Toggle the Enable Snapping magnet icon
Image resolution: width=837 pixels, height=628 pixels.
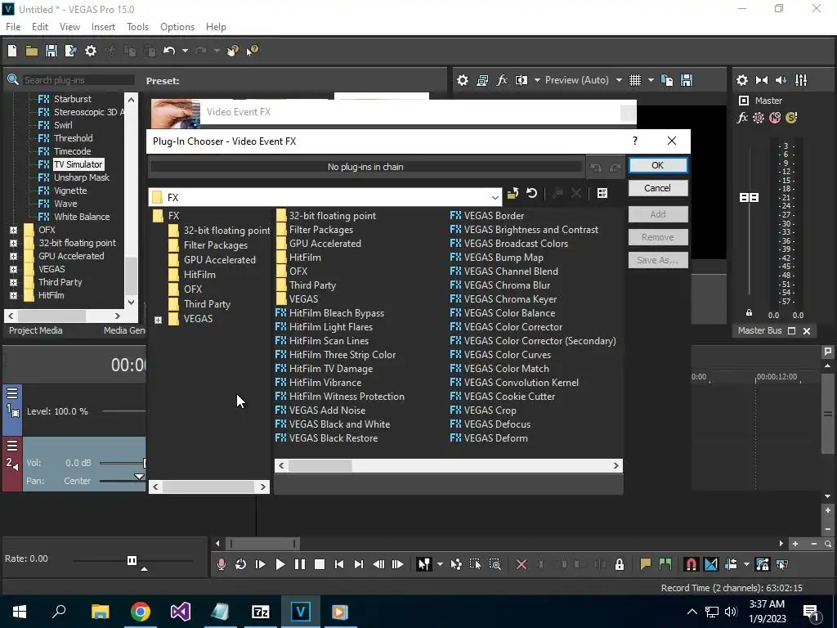click(692, 564)
